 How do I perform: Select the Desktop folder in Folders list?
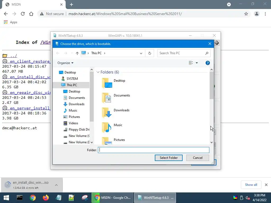pyautogui.click(x=113, y=83)
